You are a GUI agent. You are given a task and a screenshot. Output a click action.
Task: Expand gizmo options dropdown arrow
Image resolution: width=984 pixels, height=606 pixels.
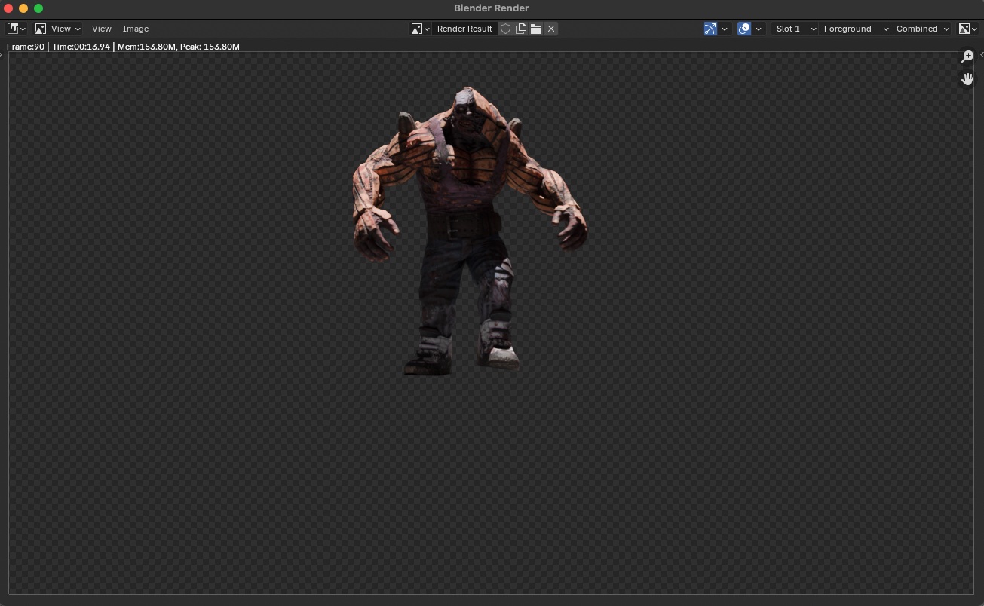[725, 29]
